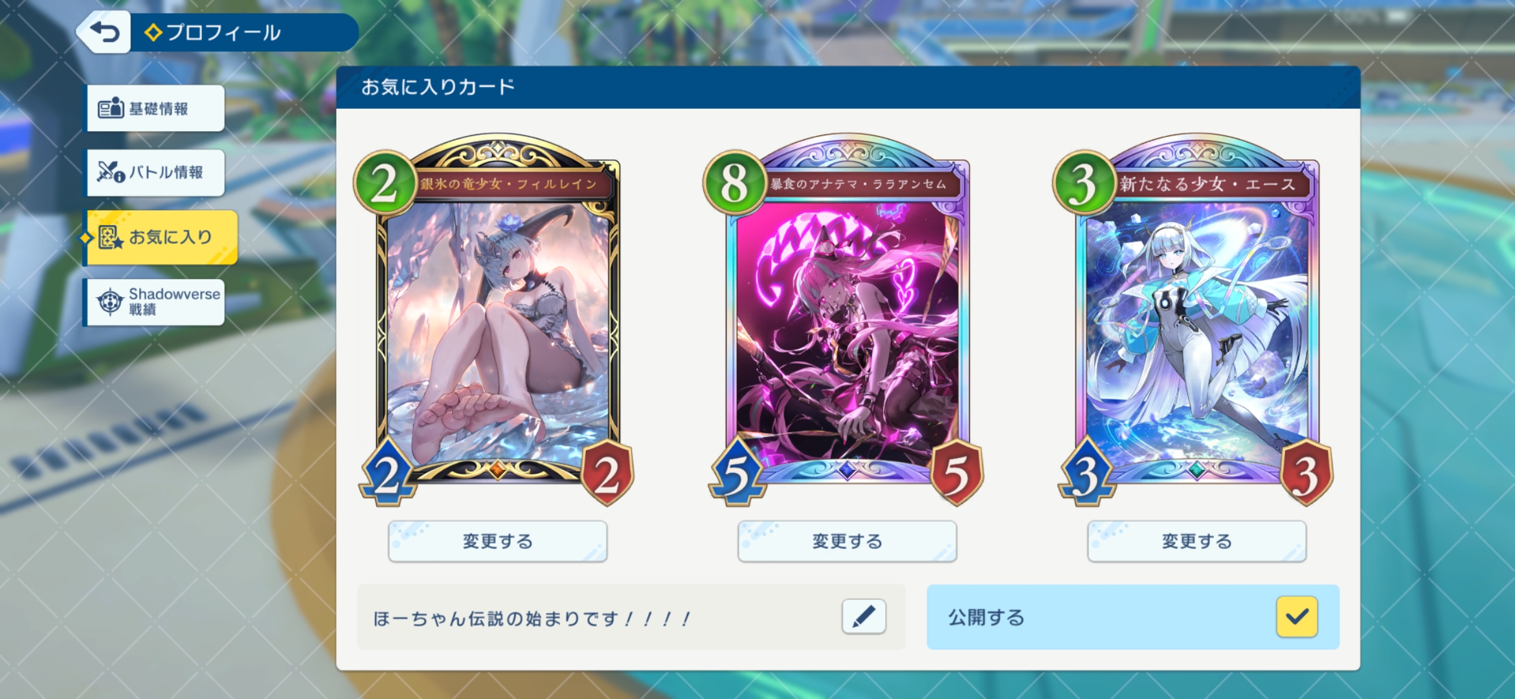
Task: Select the 銀氷の竜少女・フィルレイン card art
Action: (497, 333)
